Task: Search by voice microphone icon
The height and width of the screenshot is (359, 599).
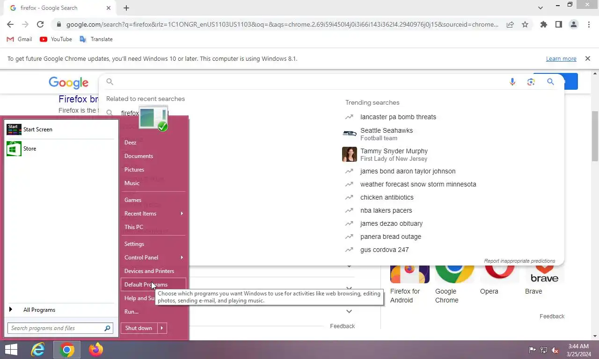Action: pos(512,82)
